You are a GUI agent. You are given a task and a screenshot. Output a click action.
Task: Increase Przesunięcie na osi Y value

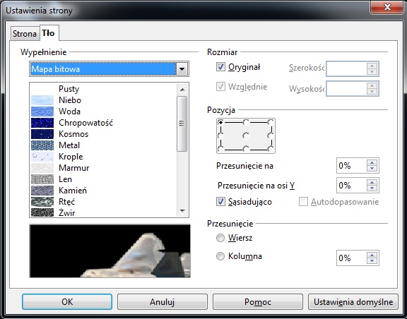[x=372, y=182]
